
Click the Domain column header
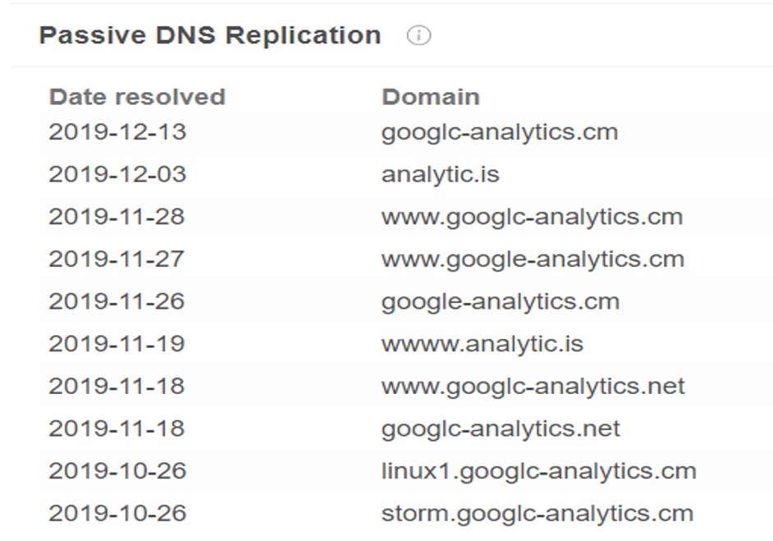tap(430, 97)
